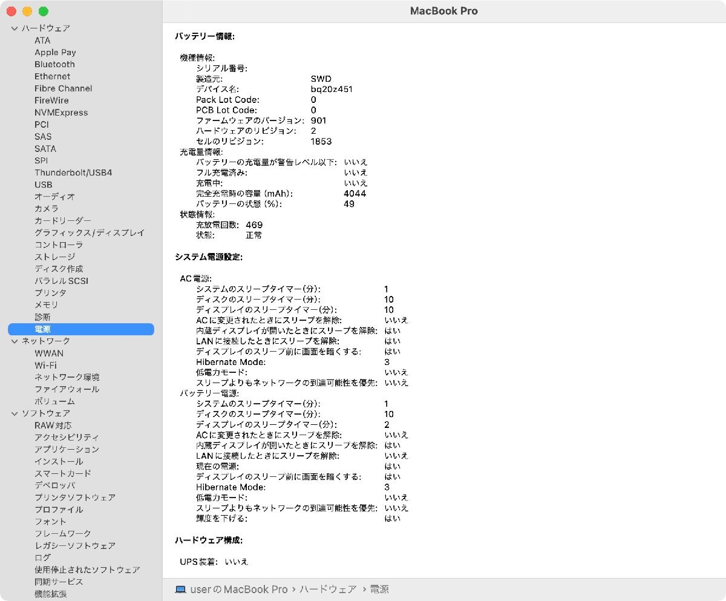This screenshot has height=601, width=726.
Task: Select 同期サービス in the sidebar
Action: pos(59,582)
